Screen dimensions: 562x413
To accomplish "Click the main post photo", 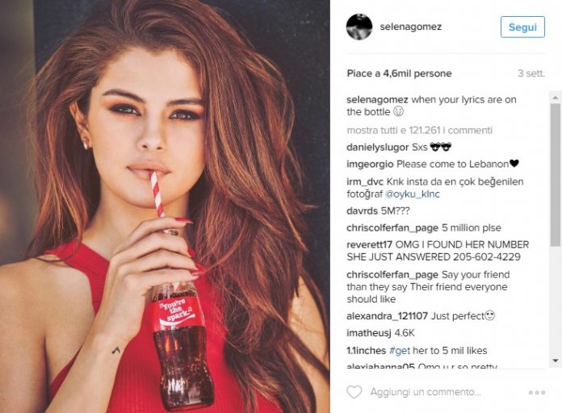I will 165,206.
